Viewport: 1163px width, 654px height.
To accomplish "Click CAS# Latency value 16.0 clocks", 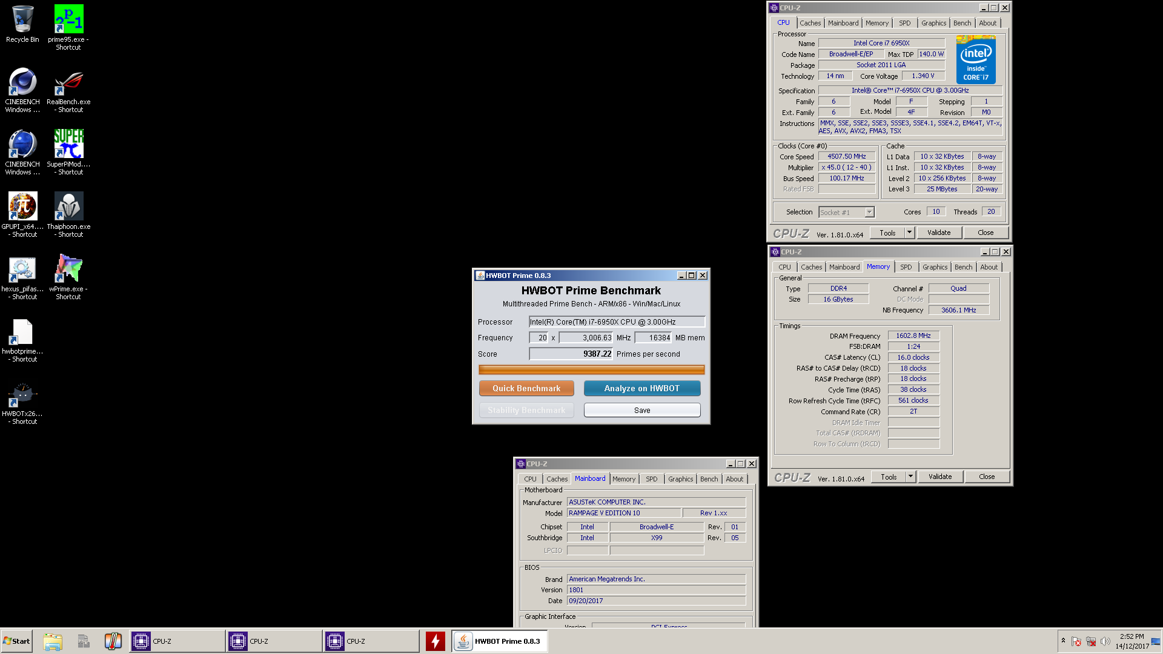I will coord(913,357).
